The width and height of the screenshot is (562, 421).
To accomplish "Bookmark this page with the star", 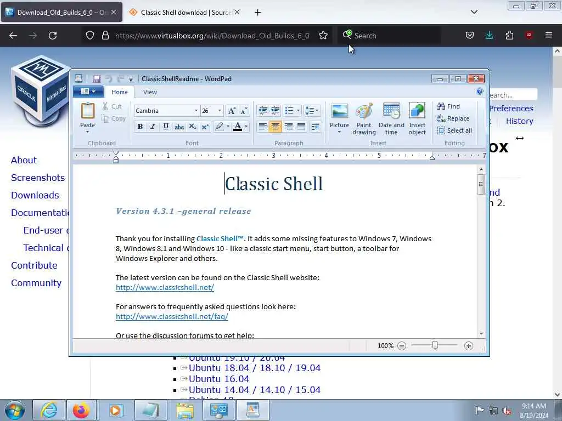I will 323,36.
